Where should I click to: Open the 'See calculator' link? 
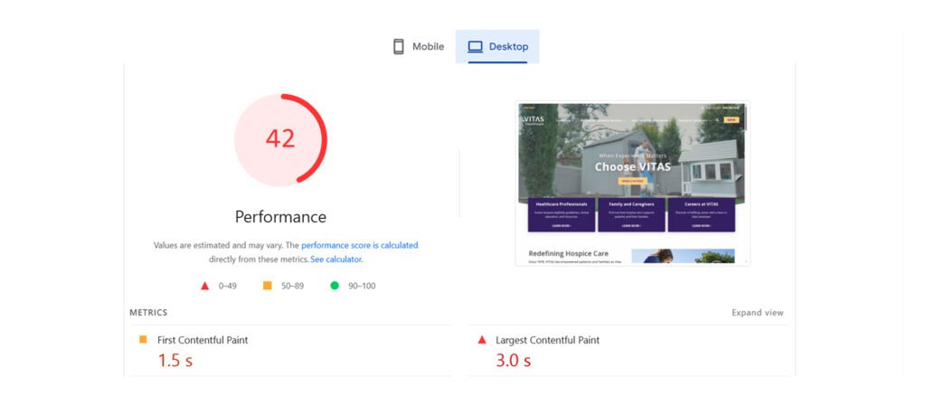[335, 259]
